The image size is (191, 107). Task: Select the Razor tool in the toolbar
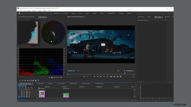point(28,81)
